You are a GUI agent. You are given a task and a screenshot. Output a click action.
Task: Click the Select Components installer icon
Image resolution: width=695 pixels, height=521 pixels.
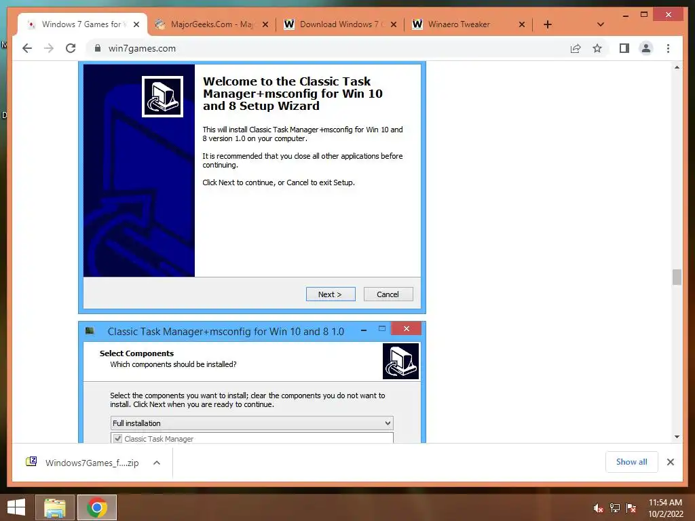click(400, 361)
